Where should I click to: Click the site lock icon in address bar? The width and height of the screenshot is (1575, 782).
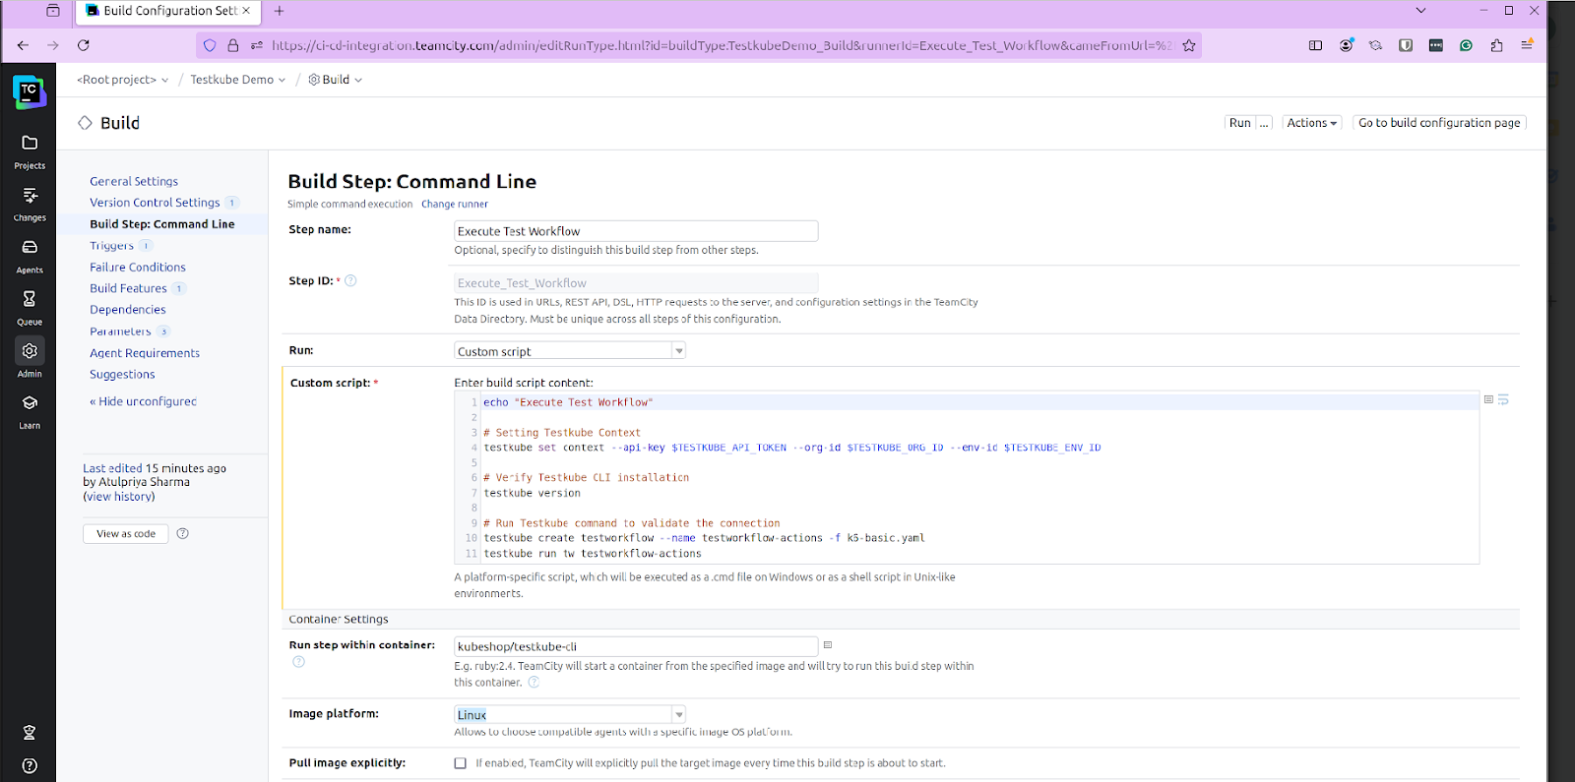pyautogui.click(x=233, y=45)
